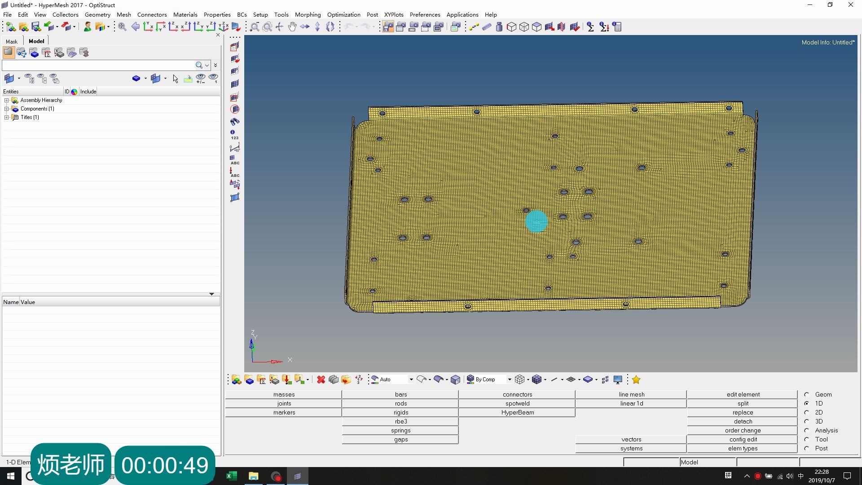Click the edit element button

743,394
